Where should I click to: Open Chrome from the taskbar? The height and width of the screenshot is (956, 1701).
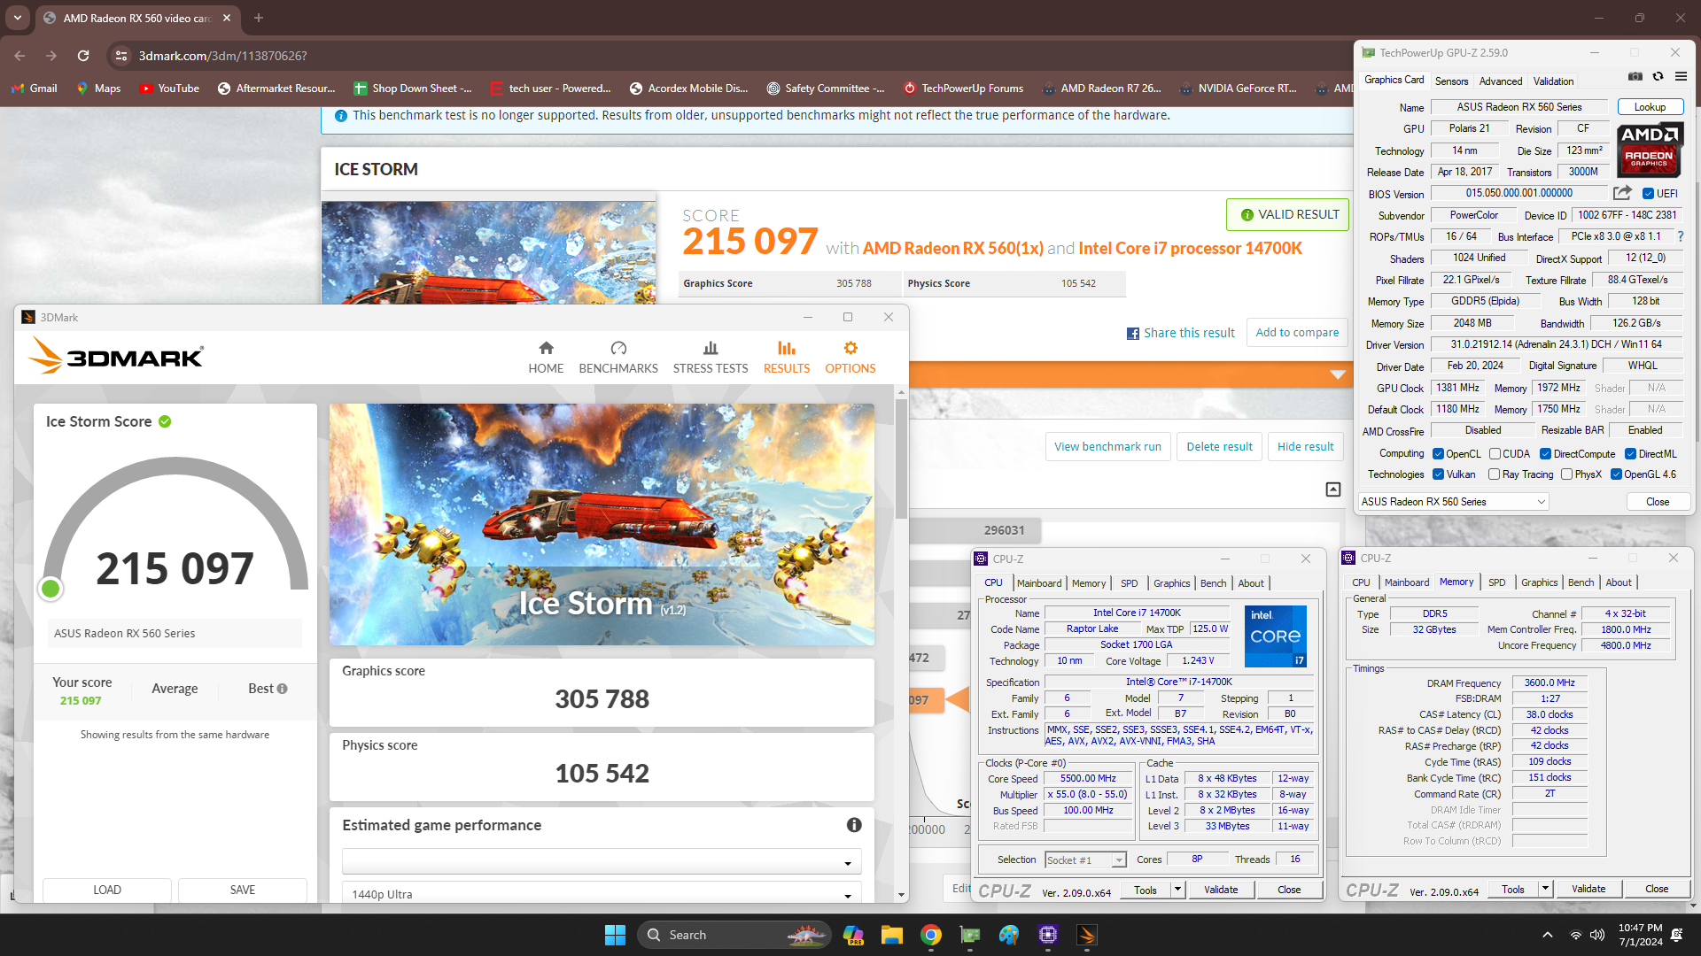pos(930,935)
